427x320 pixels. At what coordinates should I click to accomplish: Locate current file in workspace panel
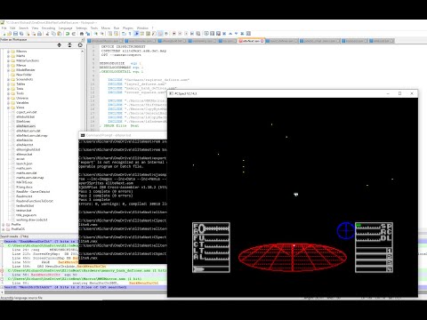(x=80, y=45)
